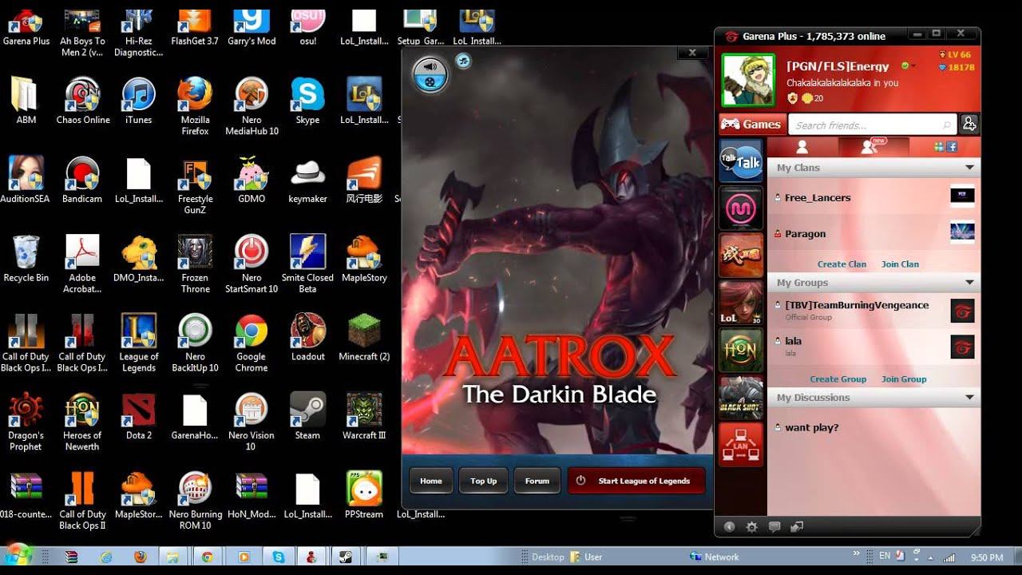Open the Bandicam desktop icon
Screen dimensions: 1022x575
point(82,180)
